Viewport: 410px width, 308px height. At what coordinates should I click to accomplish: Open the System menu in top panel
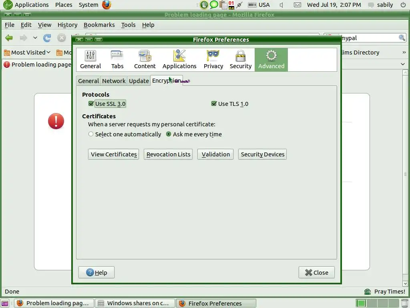coord(88,5)
